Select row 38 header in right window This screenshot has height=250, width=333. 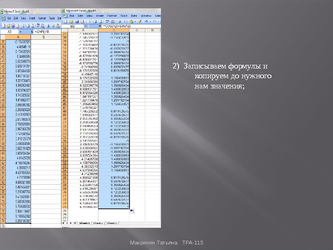65,75
